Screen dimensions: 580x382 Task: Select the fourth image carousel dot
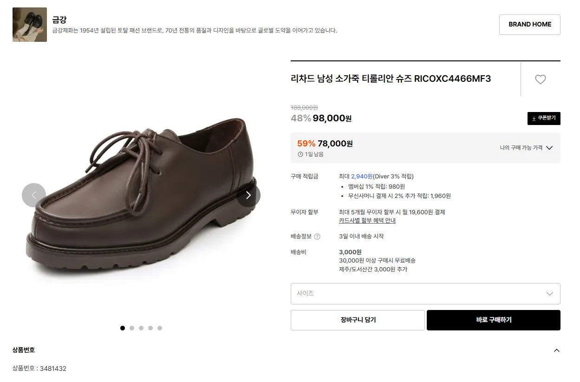(x=150, y=328)
